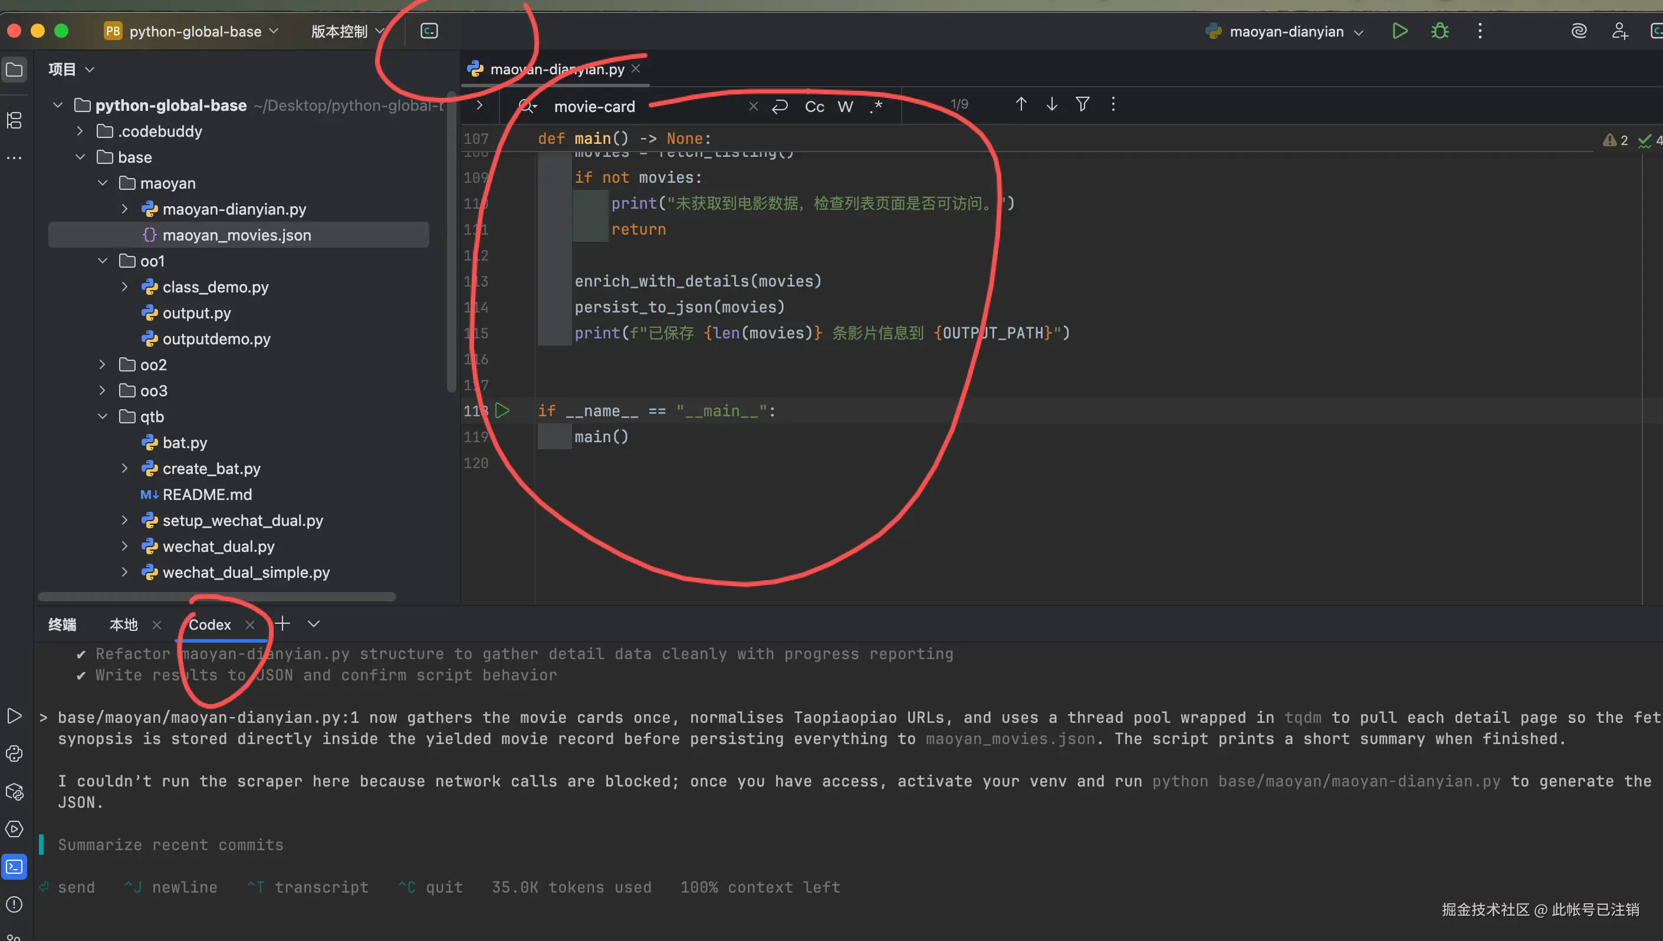Go to next search occurrence
Image resolution: width=1663 pixels, height=941 pixels.
[x=1051, y=104]
